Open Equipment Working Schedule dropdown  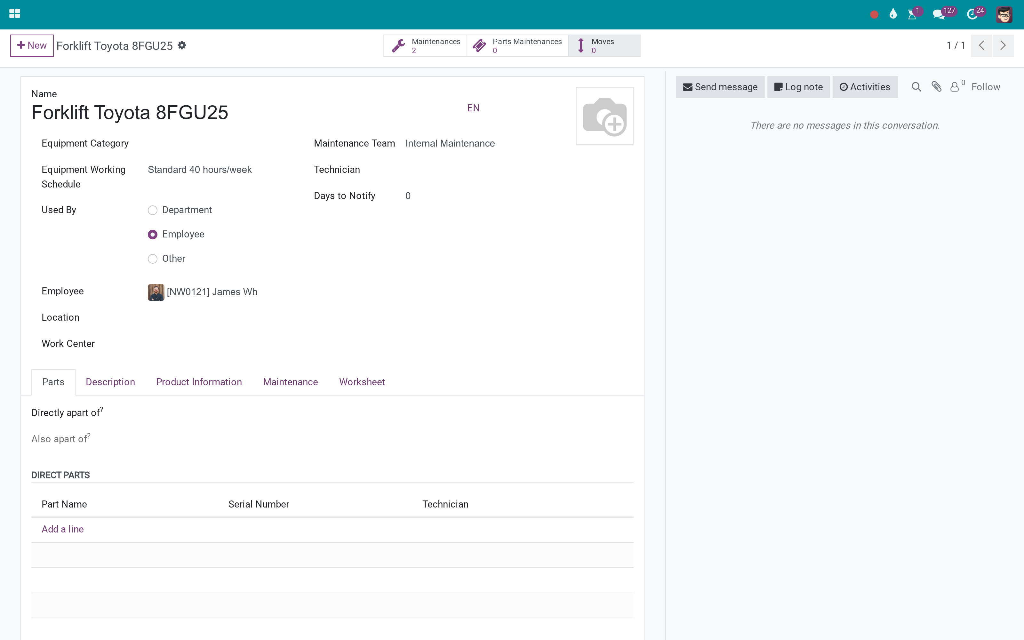point(220,170)
